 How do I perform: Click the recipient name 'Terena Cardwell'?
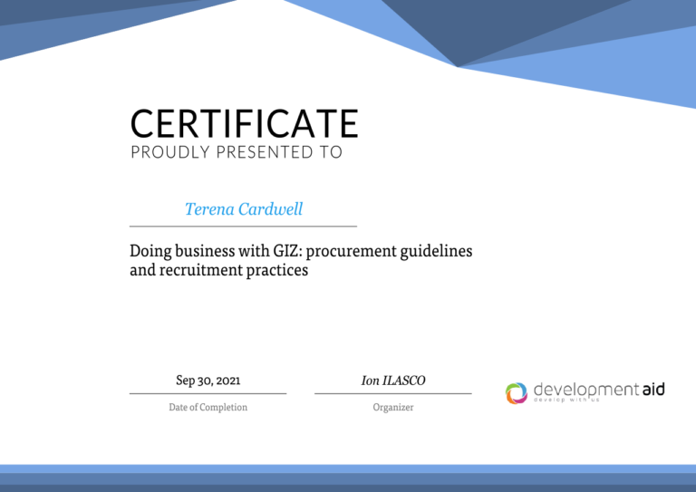pos(244,209)
